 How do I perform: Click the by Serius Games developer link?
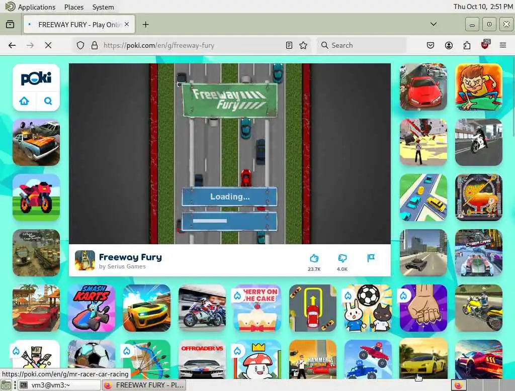(122, 266)
